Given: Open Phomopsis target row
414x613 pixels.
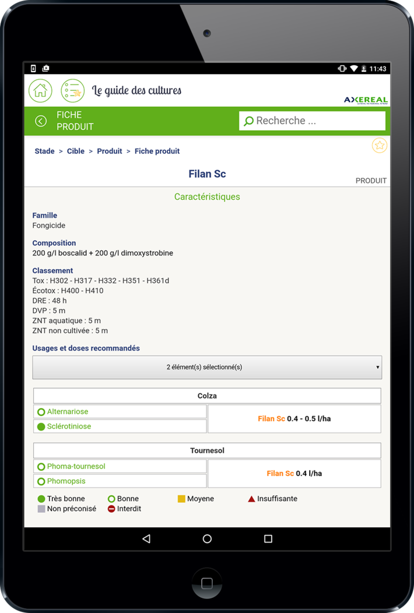Looking at the screenshot, I should click(x=120, y=481).
